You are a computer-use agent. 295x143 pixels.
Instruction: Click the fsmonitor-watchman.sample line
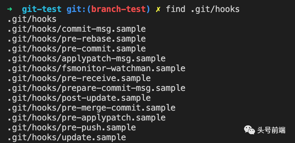coord(97,68)
